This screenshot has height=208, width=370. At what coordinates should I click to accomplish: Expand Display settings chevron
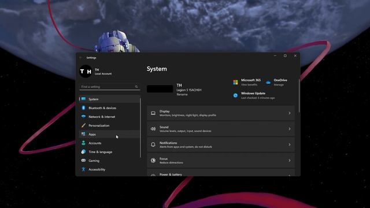coord(289,113)
